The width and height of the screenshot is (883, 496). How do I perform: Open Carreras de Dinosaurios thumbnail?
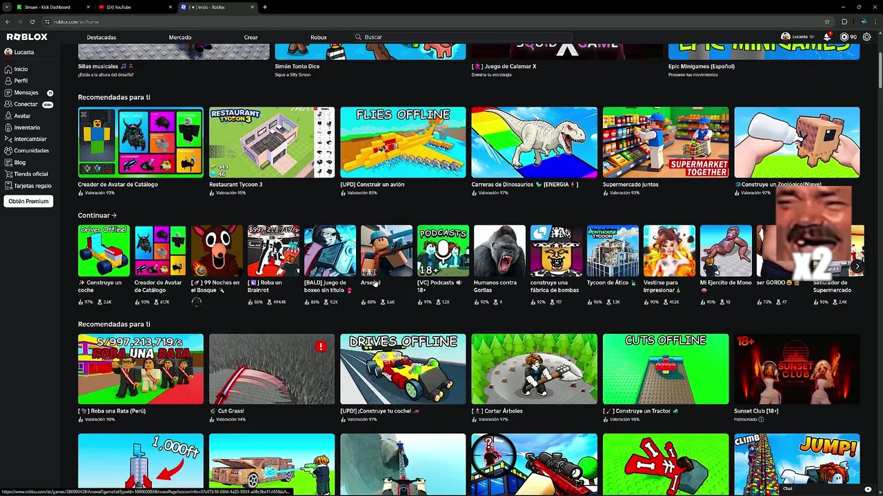[534, 143]
